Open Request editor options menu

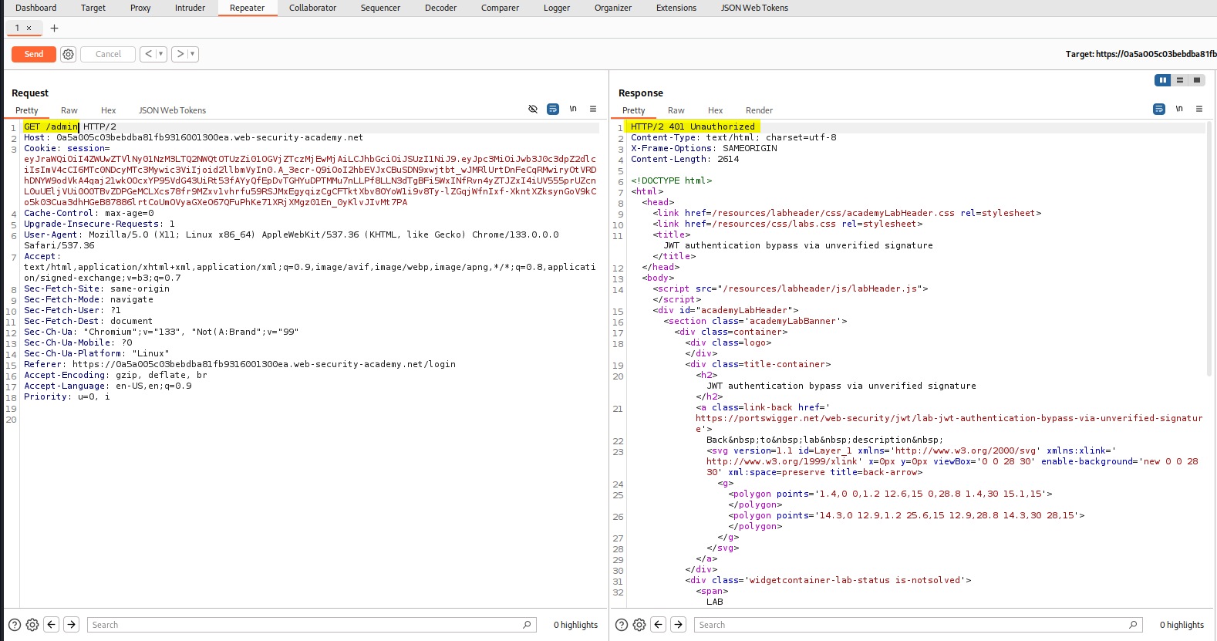click(x=593, y=109)
